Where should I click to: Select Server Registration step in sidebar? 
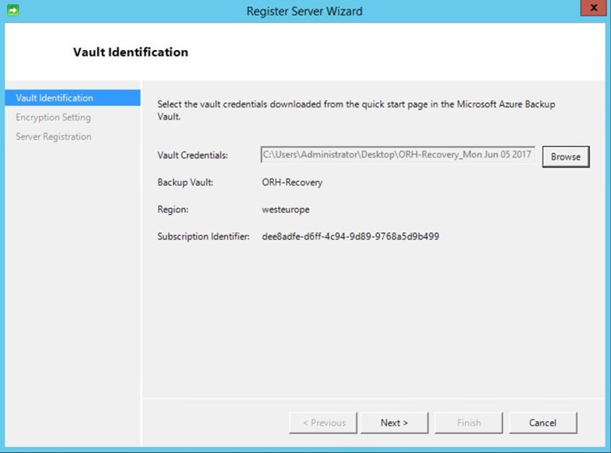point(53,136)
